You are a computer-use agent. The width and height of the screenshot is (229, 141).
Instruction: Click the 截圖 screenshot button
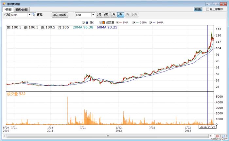tap(198, 9)
